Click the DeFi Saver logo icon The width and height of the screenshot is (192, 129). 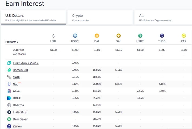point(9,119)
